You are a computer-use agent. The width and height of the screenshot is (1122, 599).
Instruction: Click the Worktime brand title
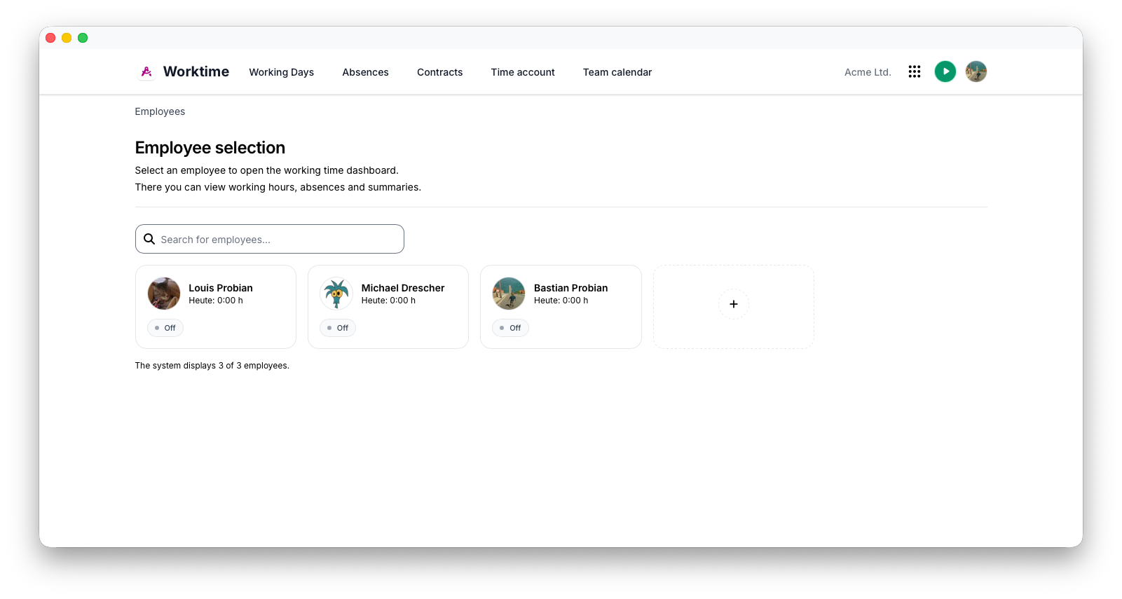(196, 71)
